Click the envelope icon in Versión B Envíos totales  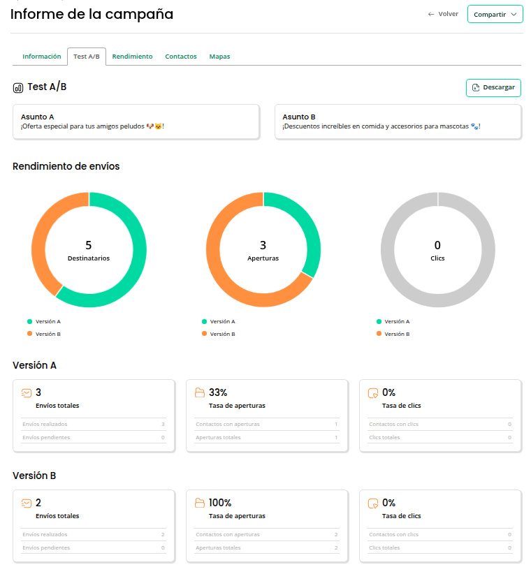pyautogui.click(x=27, y=503)
